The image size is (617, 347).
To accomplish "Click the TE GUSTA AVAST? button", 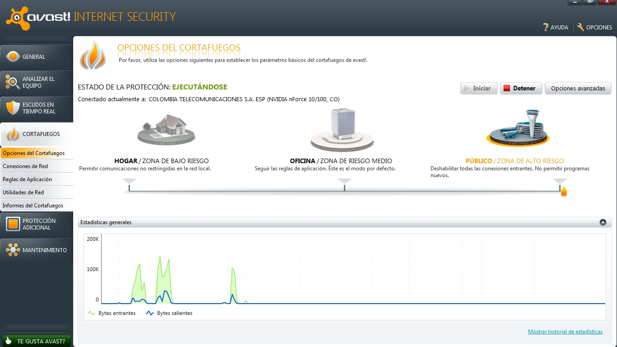I will click(37, 341).
